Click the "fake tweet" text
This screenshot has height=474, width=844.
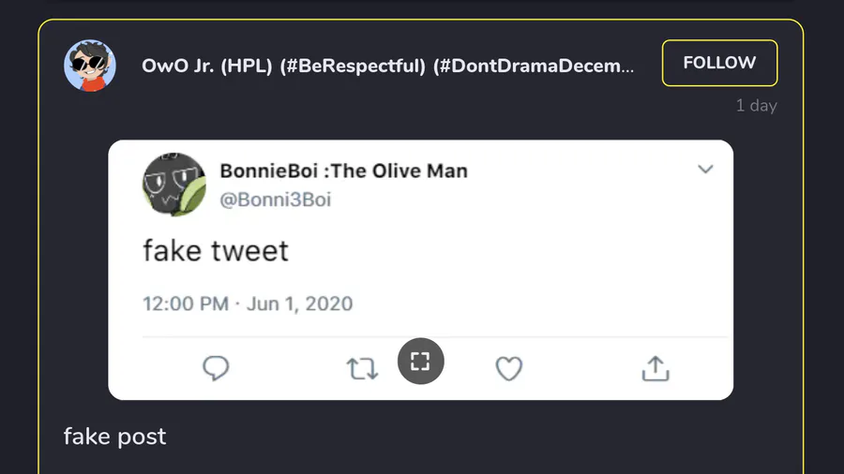216,251
